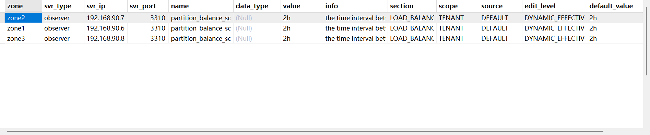
Task: Click the edit_level column header
Action: click(x=555, y=6)
